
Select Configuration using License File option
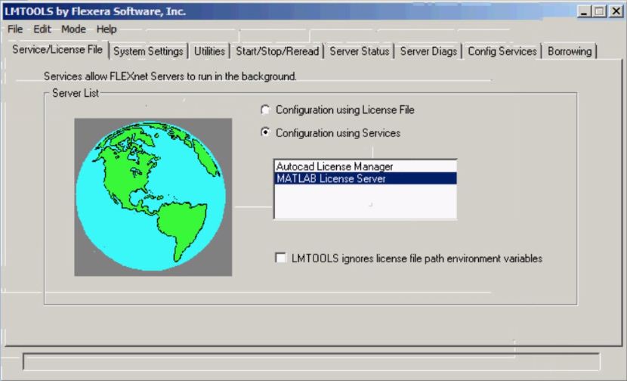[265, 110]
